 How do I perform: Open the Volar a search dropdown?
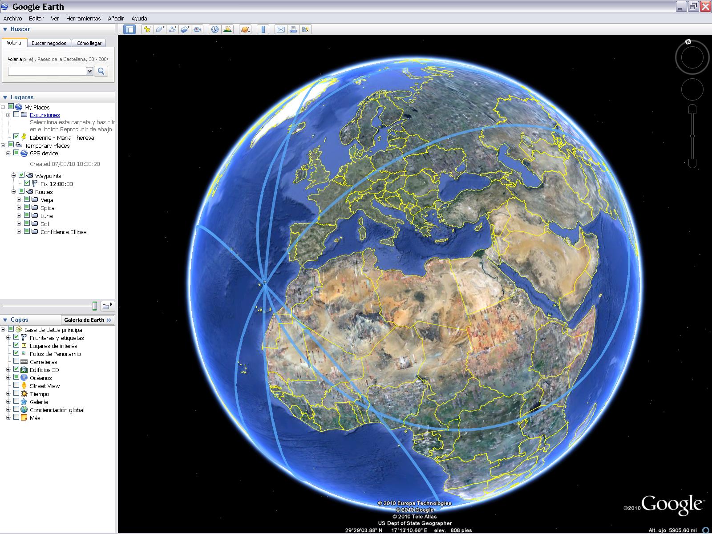[x=89, y=71]
